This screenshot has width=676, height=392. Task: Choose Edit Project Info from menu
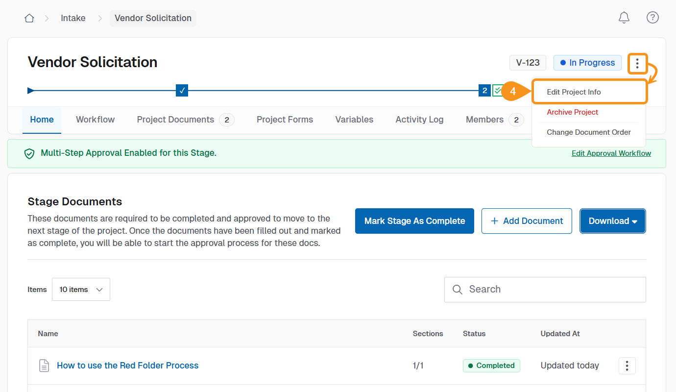[x=574, y=92]
